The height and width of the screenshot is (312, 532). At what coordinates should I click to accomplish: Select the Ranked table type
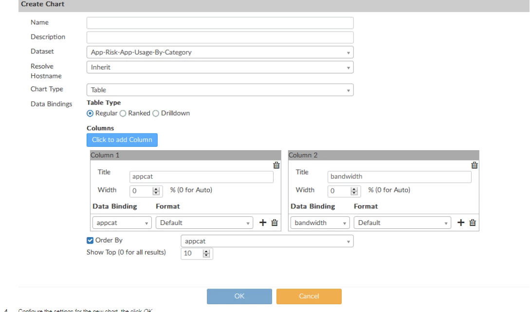(123, 114)
